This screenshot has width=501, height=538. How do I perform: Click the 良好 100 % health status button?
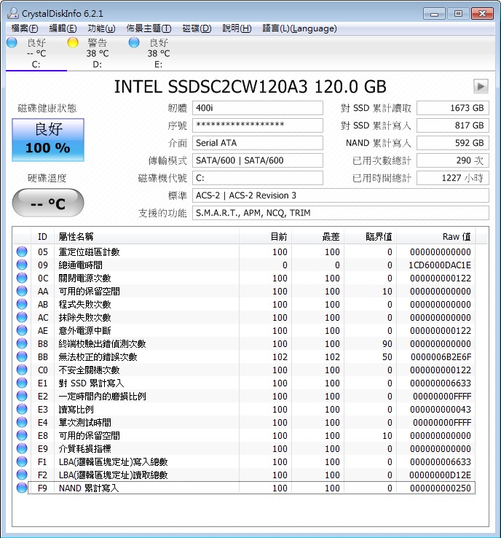click(x=48, y=140)
